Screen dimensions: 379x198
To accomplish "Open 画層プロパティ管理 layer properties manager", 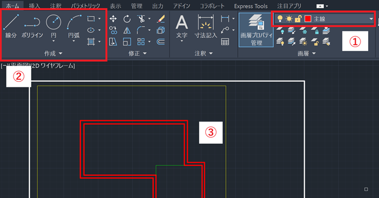I will coord(256,30).
